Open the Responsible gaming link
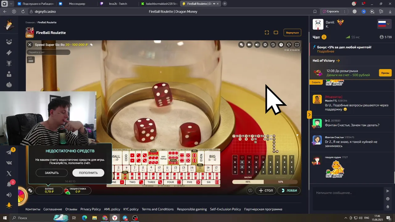The height and width of the screenshot is (222, 395). 192,209
